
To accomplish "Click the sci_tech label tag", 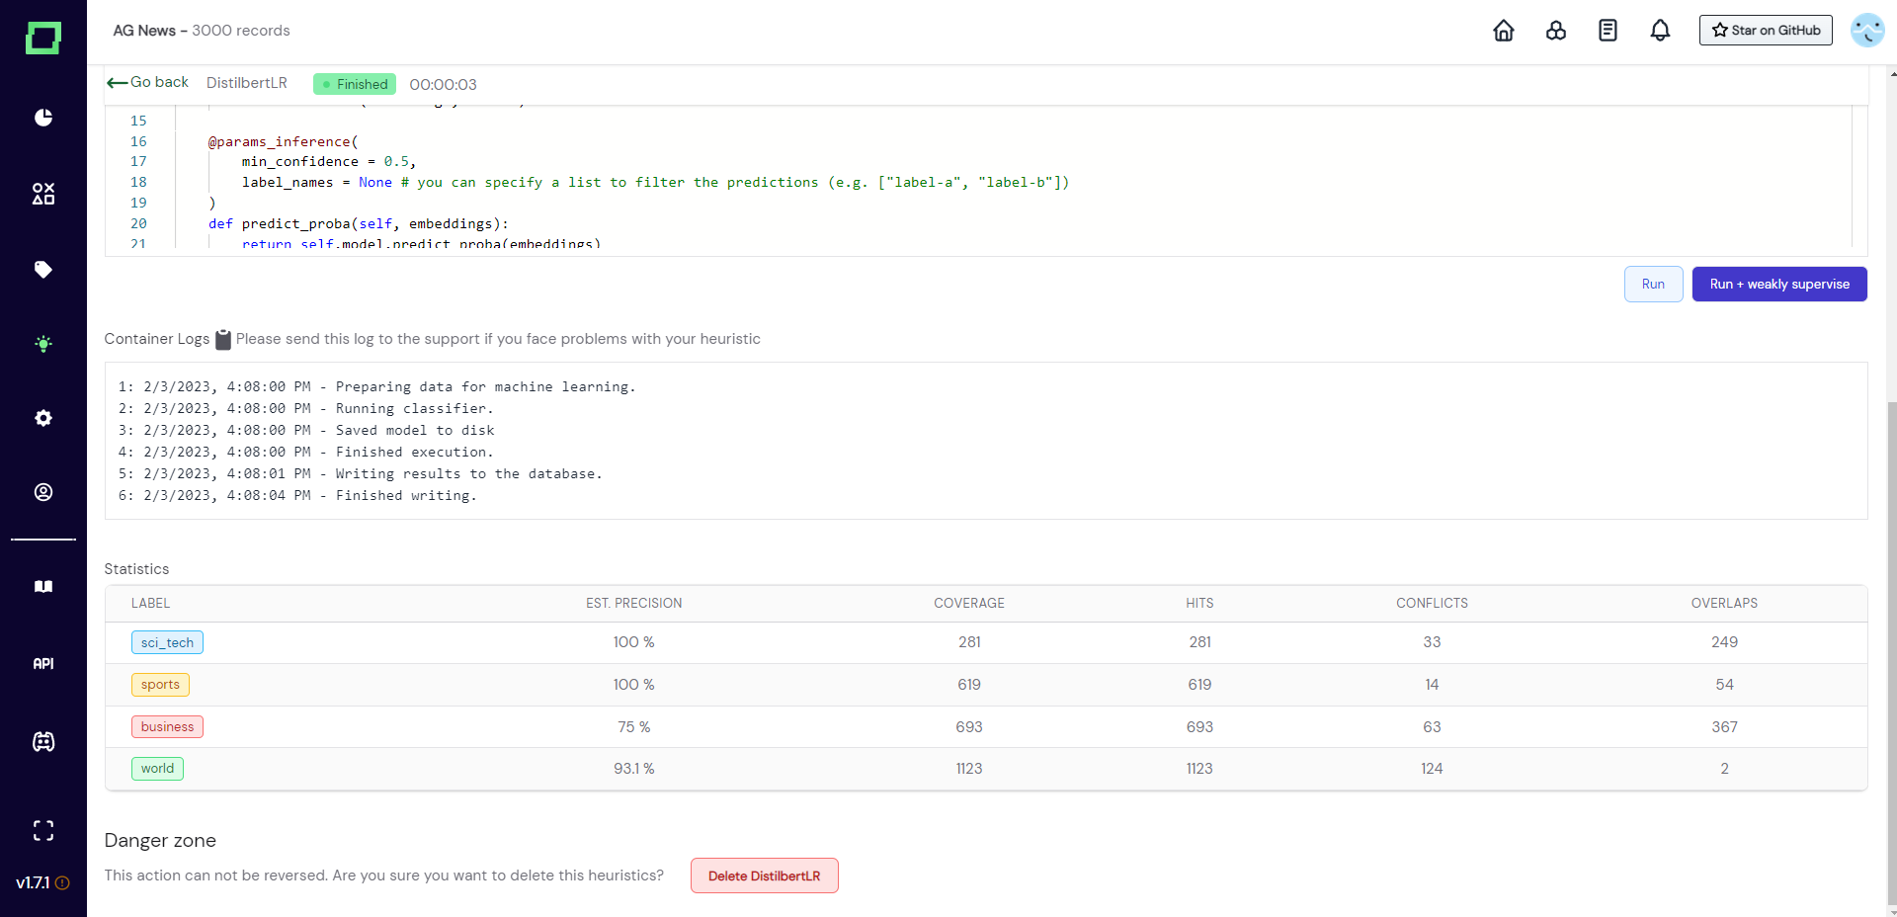I will (x=167, y=642).
